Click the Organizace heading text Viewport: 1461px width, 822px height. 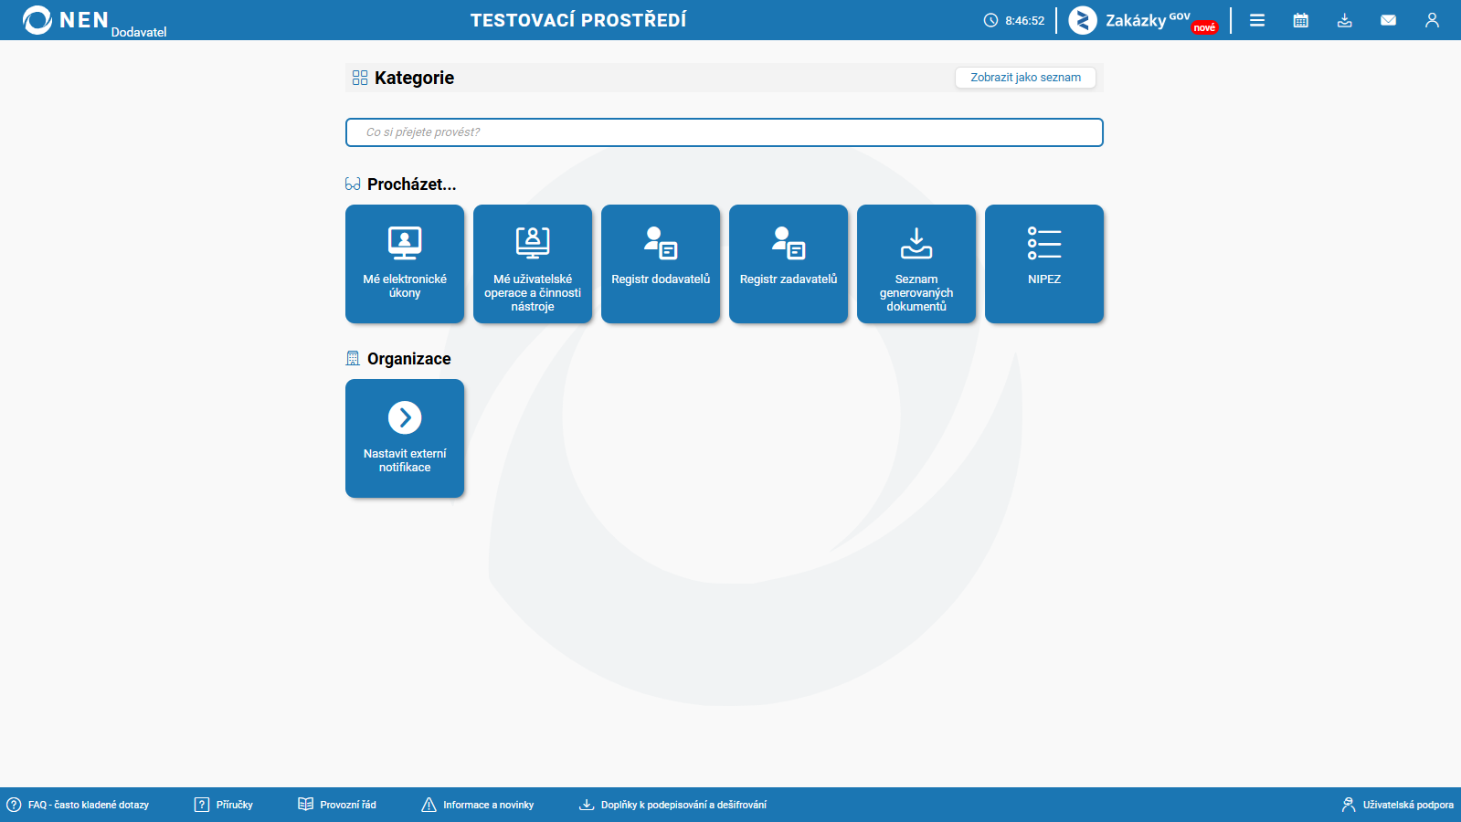pos(409,359)
